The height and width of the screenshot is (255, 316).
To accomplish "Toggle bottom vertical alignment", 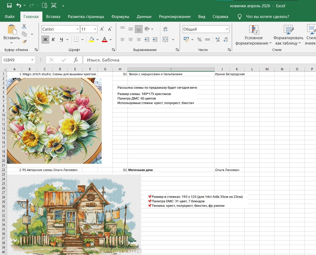I will pyautogui.click(x=139, y=29).
